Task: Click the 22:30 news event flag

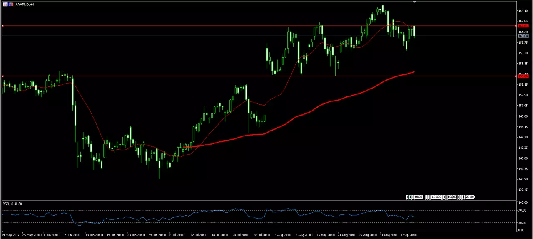Action: (x=470, y=197)
